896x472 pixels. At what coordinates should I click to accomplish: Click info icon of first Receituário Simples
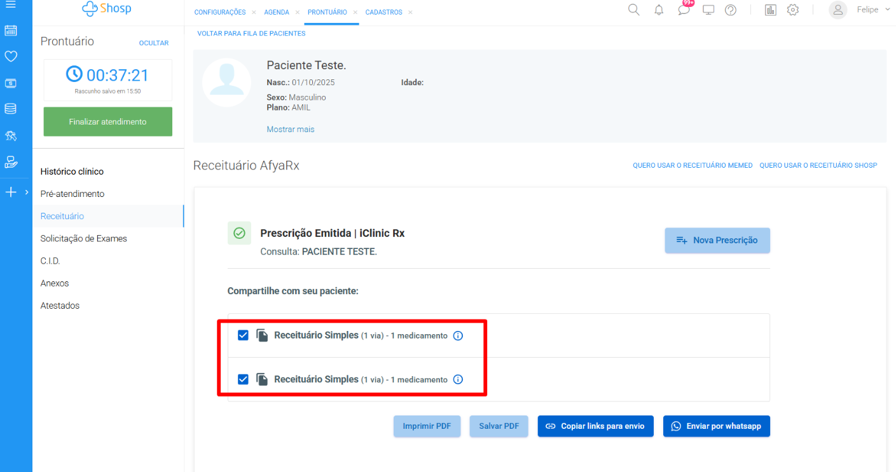pyautogui.click(x=458, y=335)
